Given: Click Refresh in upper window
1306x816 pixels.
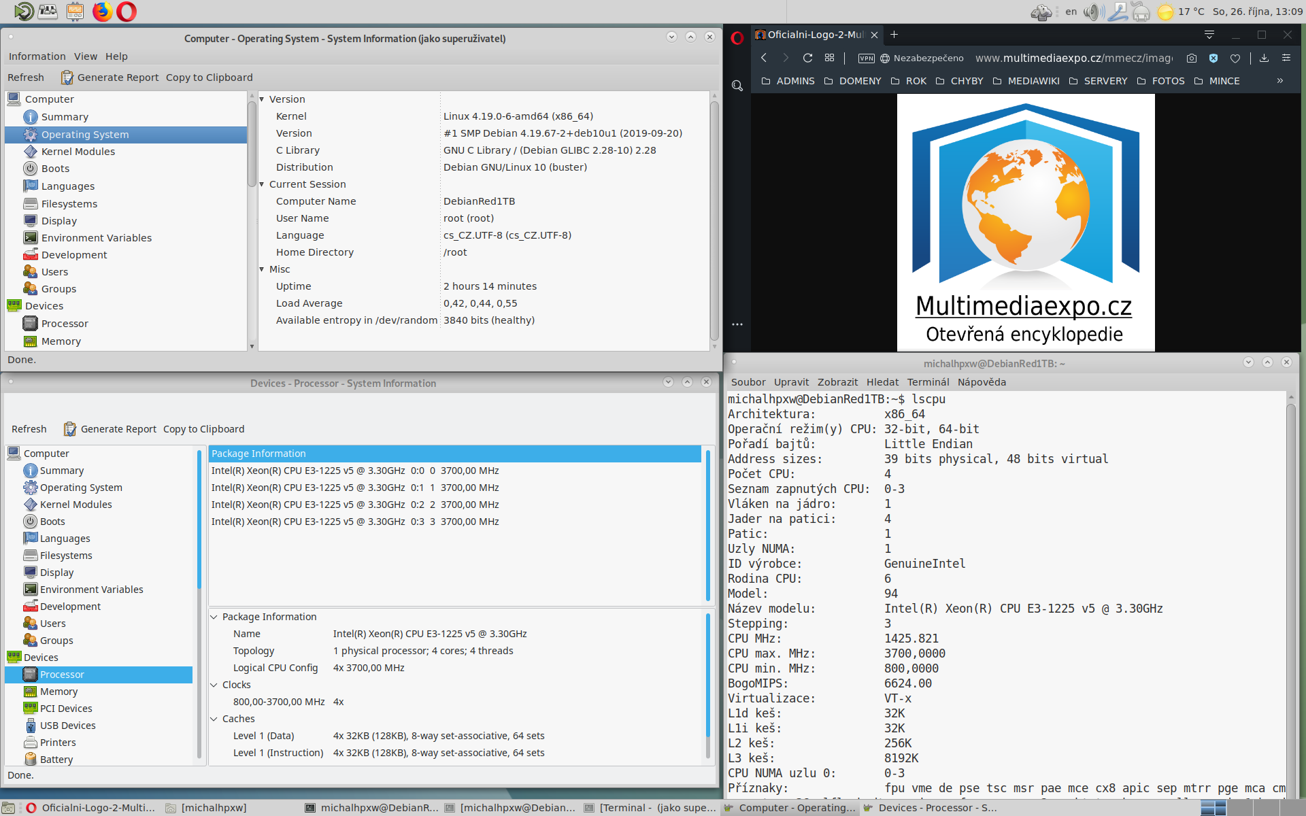Looking at the screenshot, I should tap(26, 78).
